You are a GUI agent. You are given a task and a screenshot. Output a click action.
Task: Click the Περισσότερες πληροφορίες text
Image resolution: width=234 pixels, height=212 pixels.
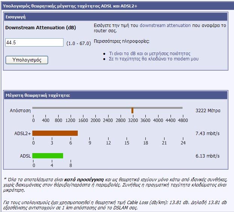tap(121, 41)
